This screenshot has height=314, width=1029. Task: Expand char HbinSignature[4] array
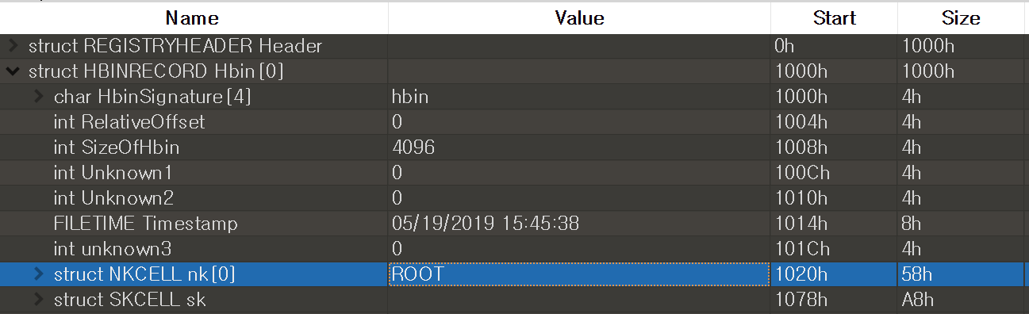pyautogui.click(x=38, y=97)
